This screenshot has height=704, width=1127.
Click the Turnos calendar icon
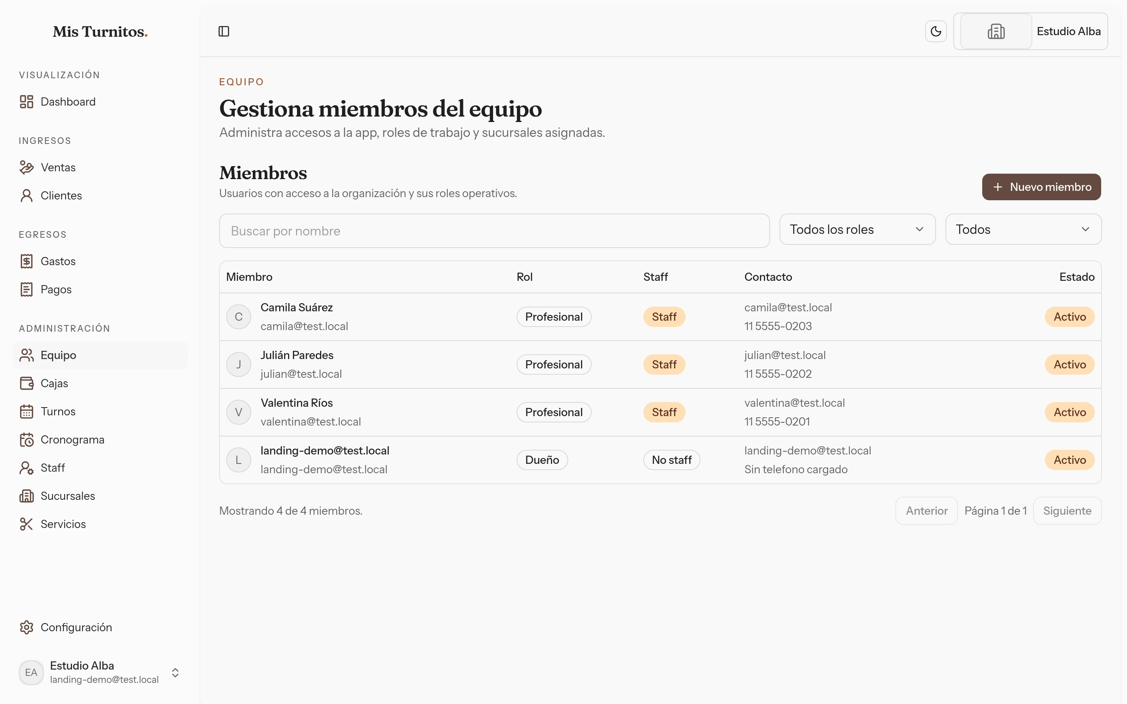27,411
